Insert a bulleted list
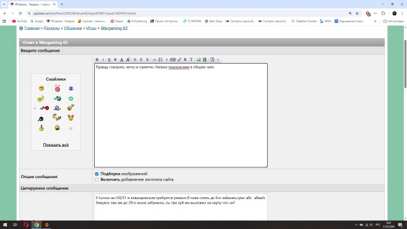 point(161,59)
